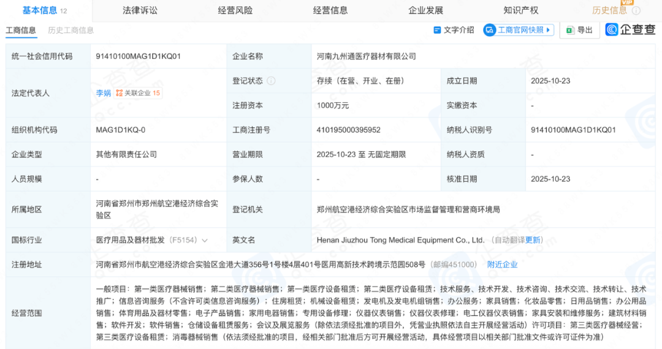Open 知识产权 tab
The image size is (662, 349).
(x=520, y=10)
